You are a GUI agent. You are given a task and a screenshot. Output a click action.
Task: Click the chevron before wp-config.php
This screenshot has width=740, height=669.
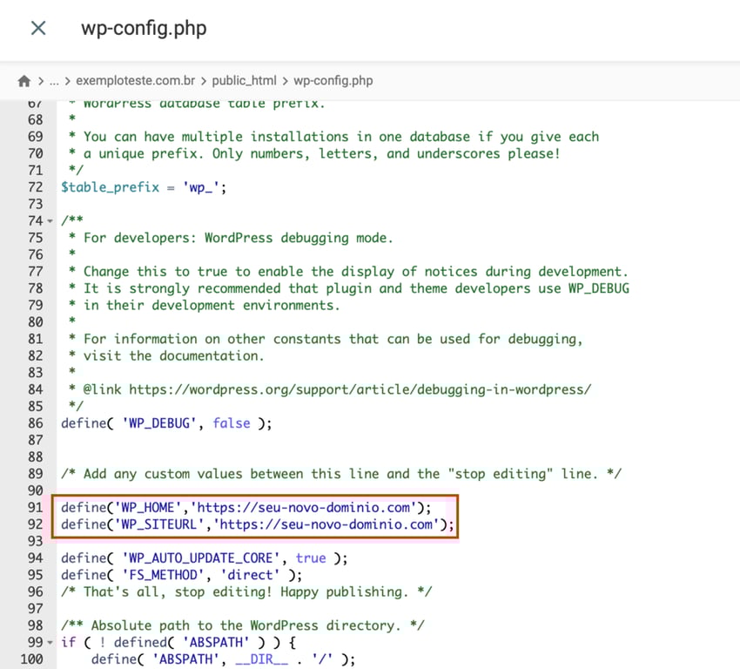click(x=286, y=80)
